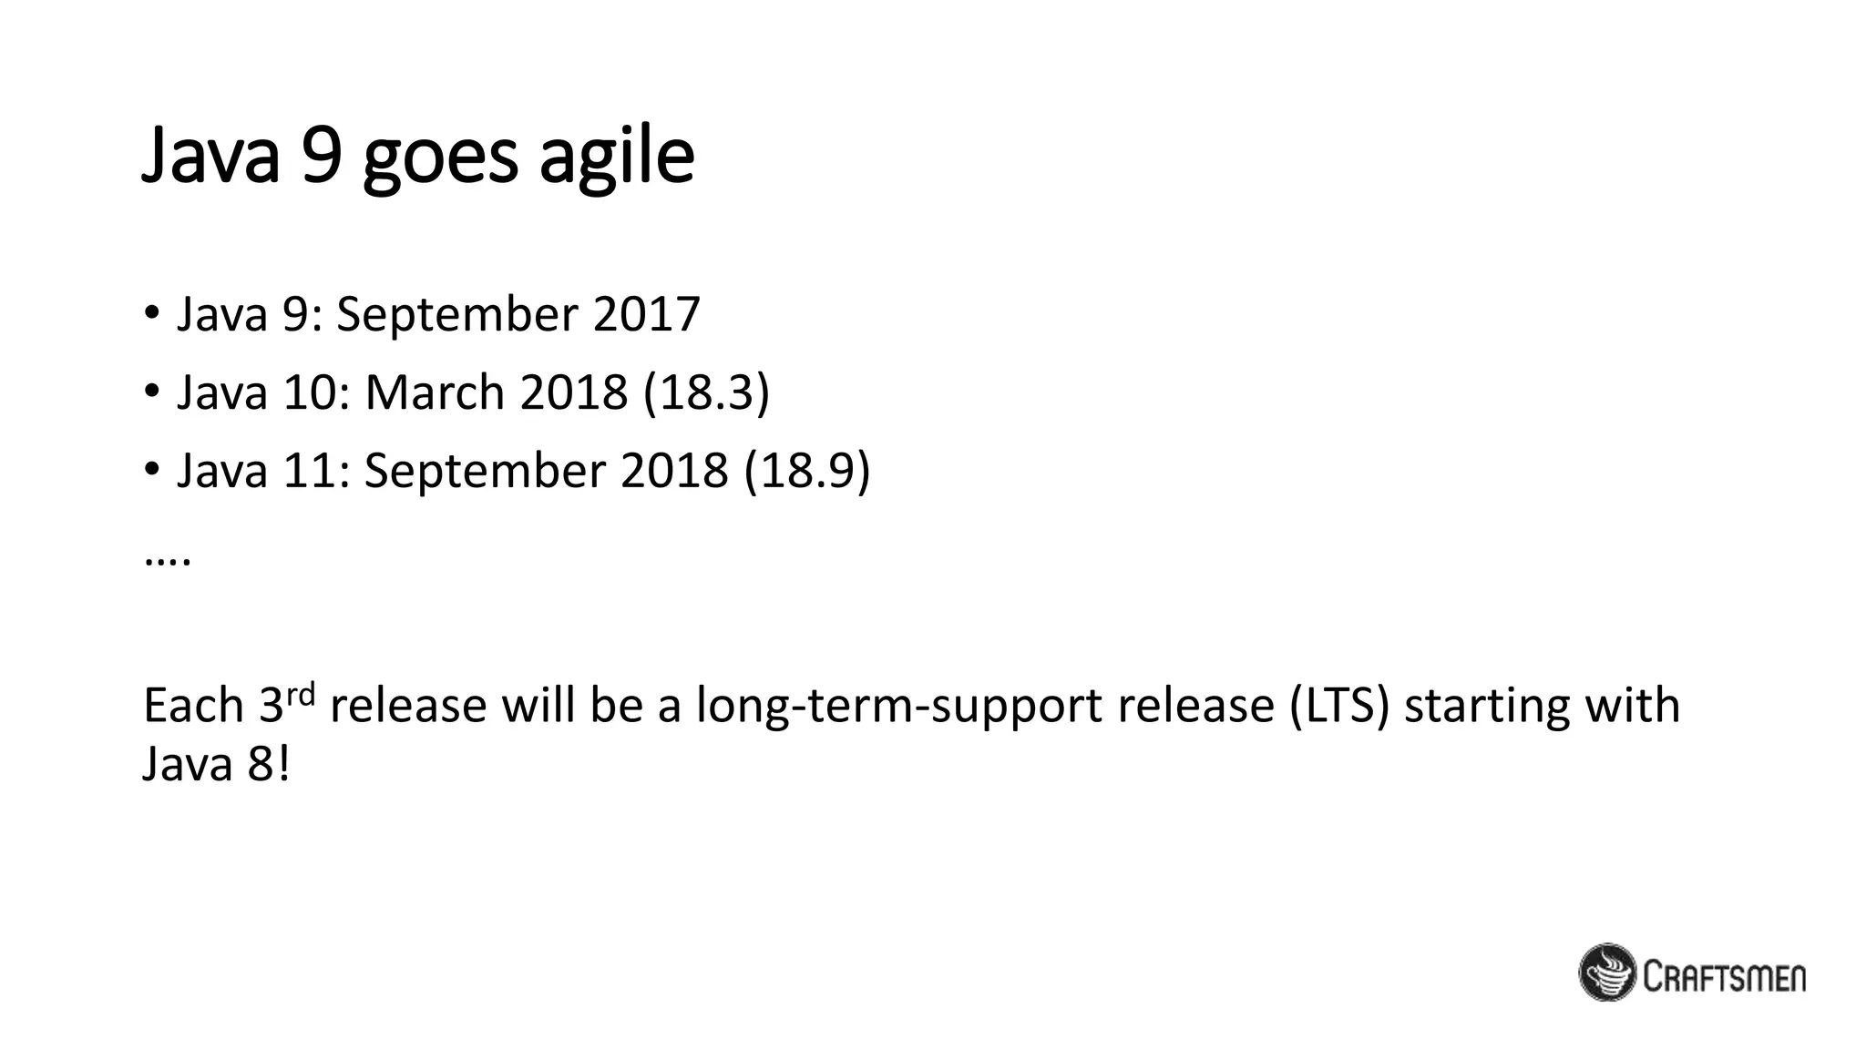Image resolution: width=1866 pixels, height=1049 pixels.
Task: Select the slide title "Java 9 goes agile"
Action: coord(418,157)
